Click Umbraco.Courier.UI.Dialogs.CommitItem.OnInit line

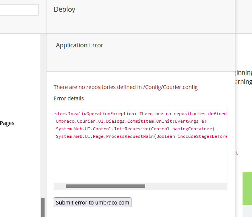point(131,121)
